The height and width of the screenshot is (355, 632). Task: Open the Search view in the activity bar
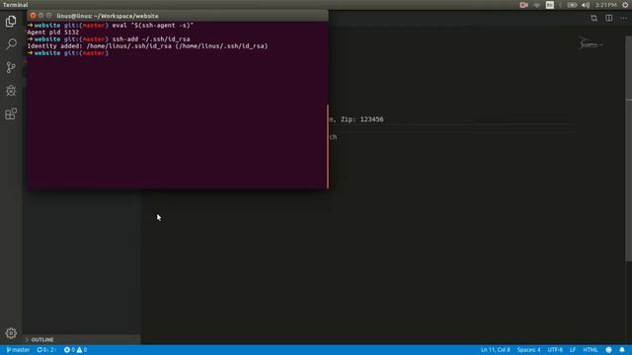(11, 43)
